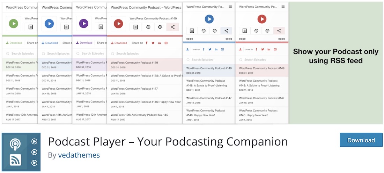384x173 pixels.
Task: Toggle the share icon in the blue mobile player
Action: click(x=226, y=31)
